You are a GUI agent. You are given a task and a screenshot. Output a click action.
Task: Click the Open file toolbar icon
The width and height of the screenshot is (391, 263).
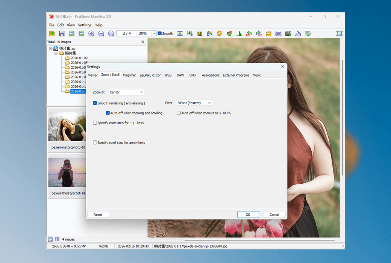tap(52, 33)
